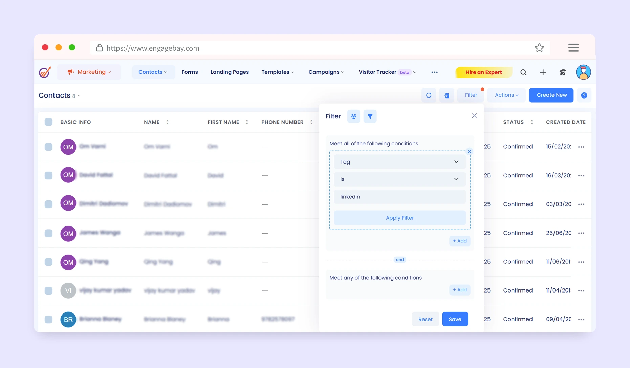Check the box for first contact row

(49, 147)
